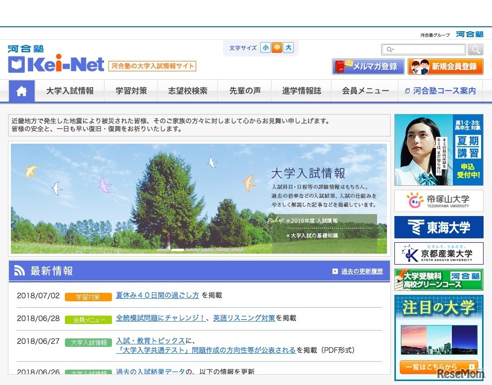Set text size to 小
Viewport: 492px width, 385px height.
pos(266,48)
